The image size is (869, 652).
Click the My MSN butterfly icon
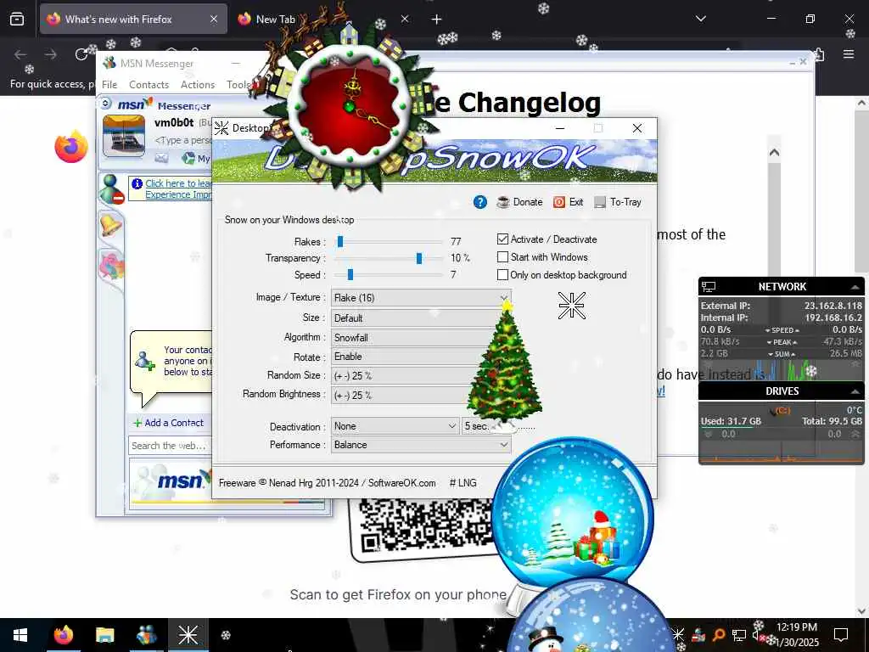(x=188, y=159)
